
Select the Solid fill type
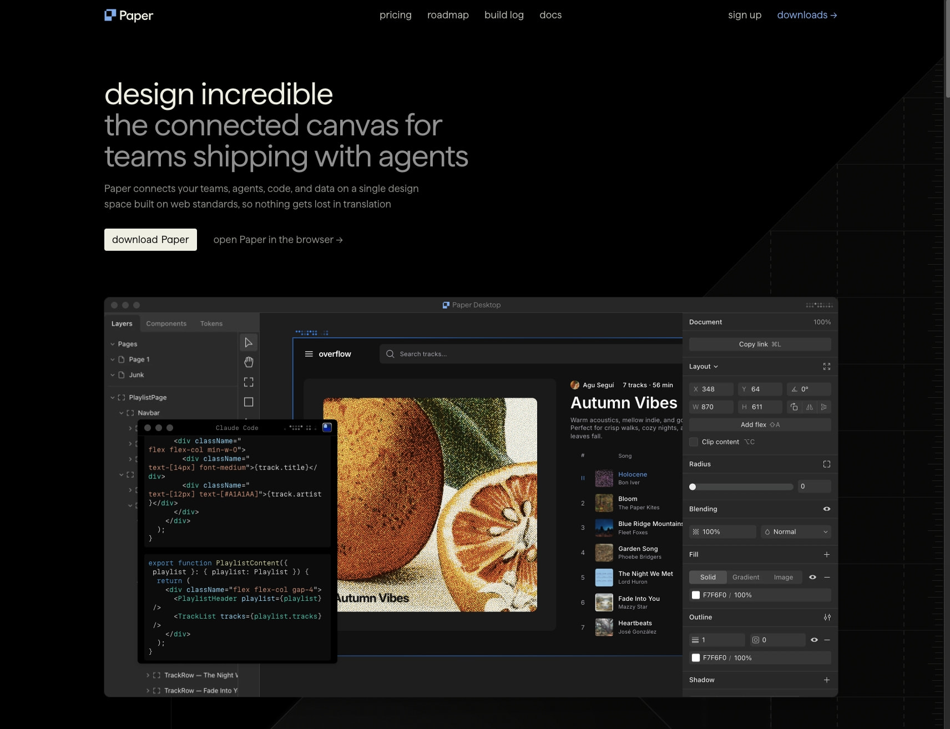[x=708, y=578]
